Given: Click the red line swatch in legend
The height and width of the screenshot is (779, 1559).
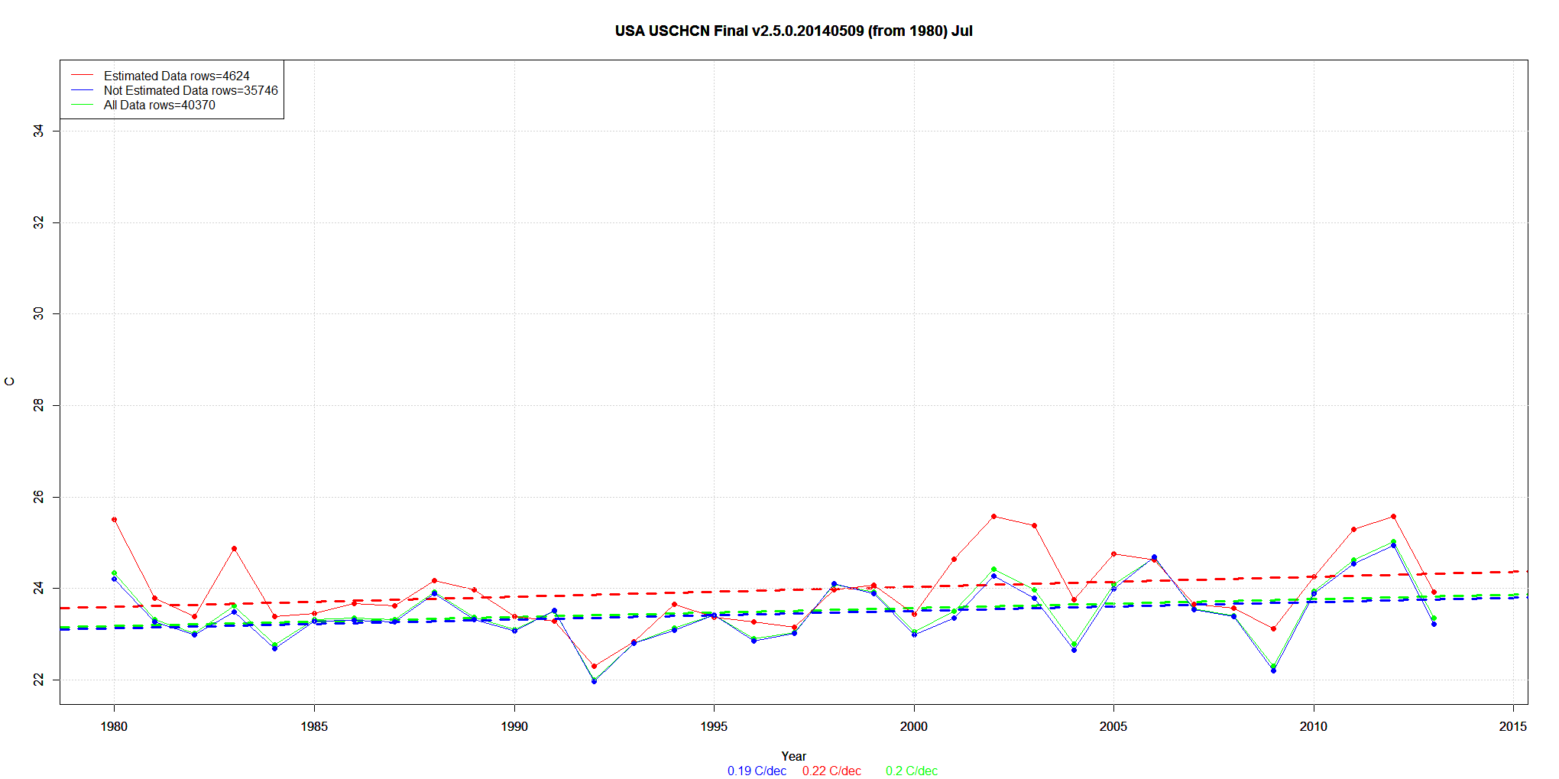Looking at the screenshot, I should tap(82, 76).
